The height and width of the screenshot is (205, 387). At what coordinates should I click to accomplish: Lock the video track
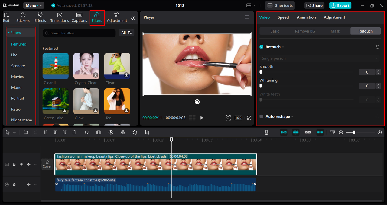coord(14,164)
